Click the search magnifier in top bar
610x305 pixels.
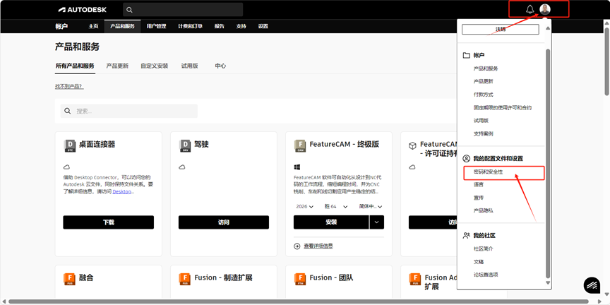pos(129,10)
